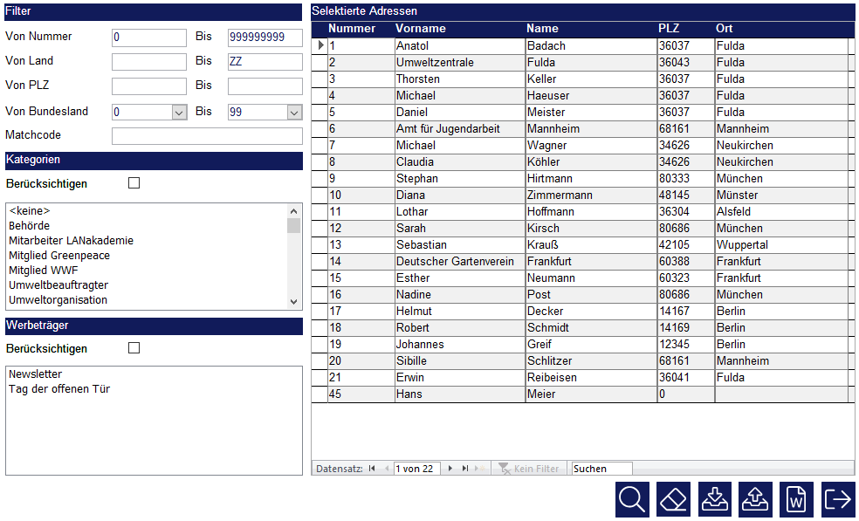Click the magnifying glass search icon
The width and height of the screenshot is (859, 521).
(x=632, y=499)
